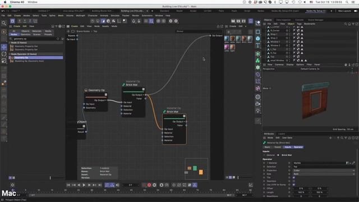Image resolution: width=359 pixels, height=202 pixels.
Task: Click the node editor minimap navigator
Action: point(196,169)
